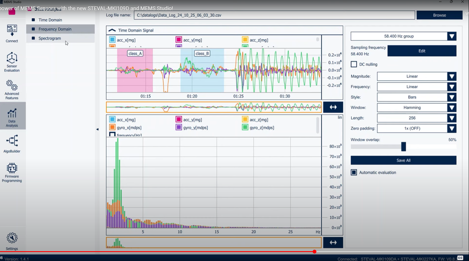Click the video progress bar scrubber
The width and height of the screenshot is (469, 261).
[x=315, y=252]
